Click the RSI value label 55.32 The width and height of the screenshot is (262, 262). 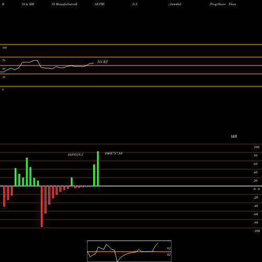[102, 62]
